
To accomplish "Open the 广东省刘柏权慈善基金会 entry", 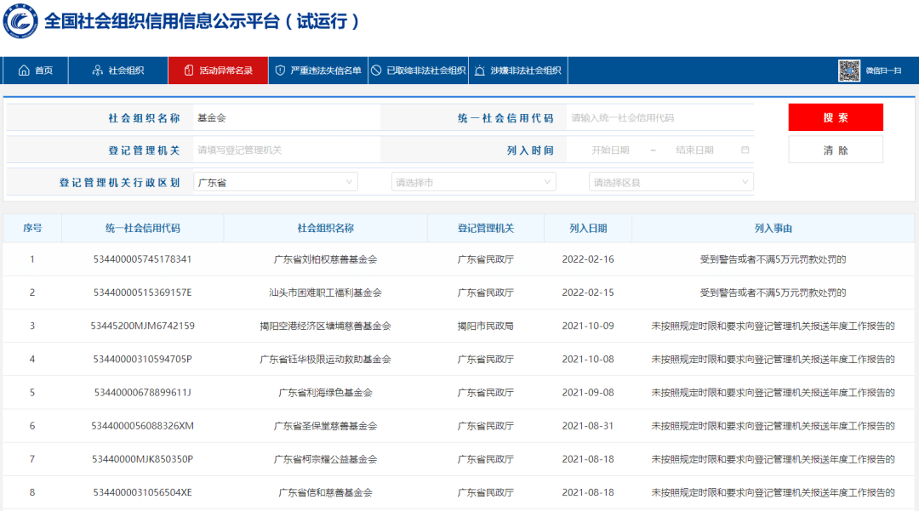I will coord(325,258).
